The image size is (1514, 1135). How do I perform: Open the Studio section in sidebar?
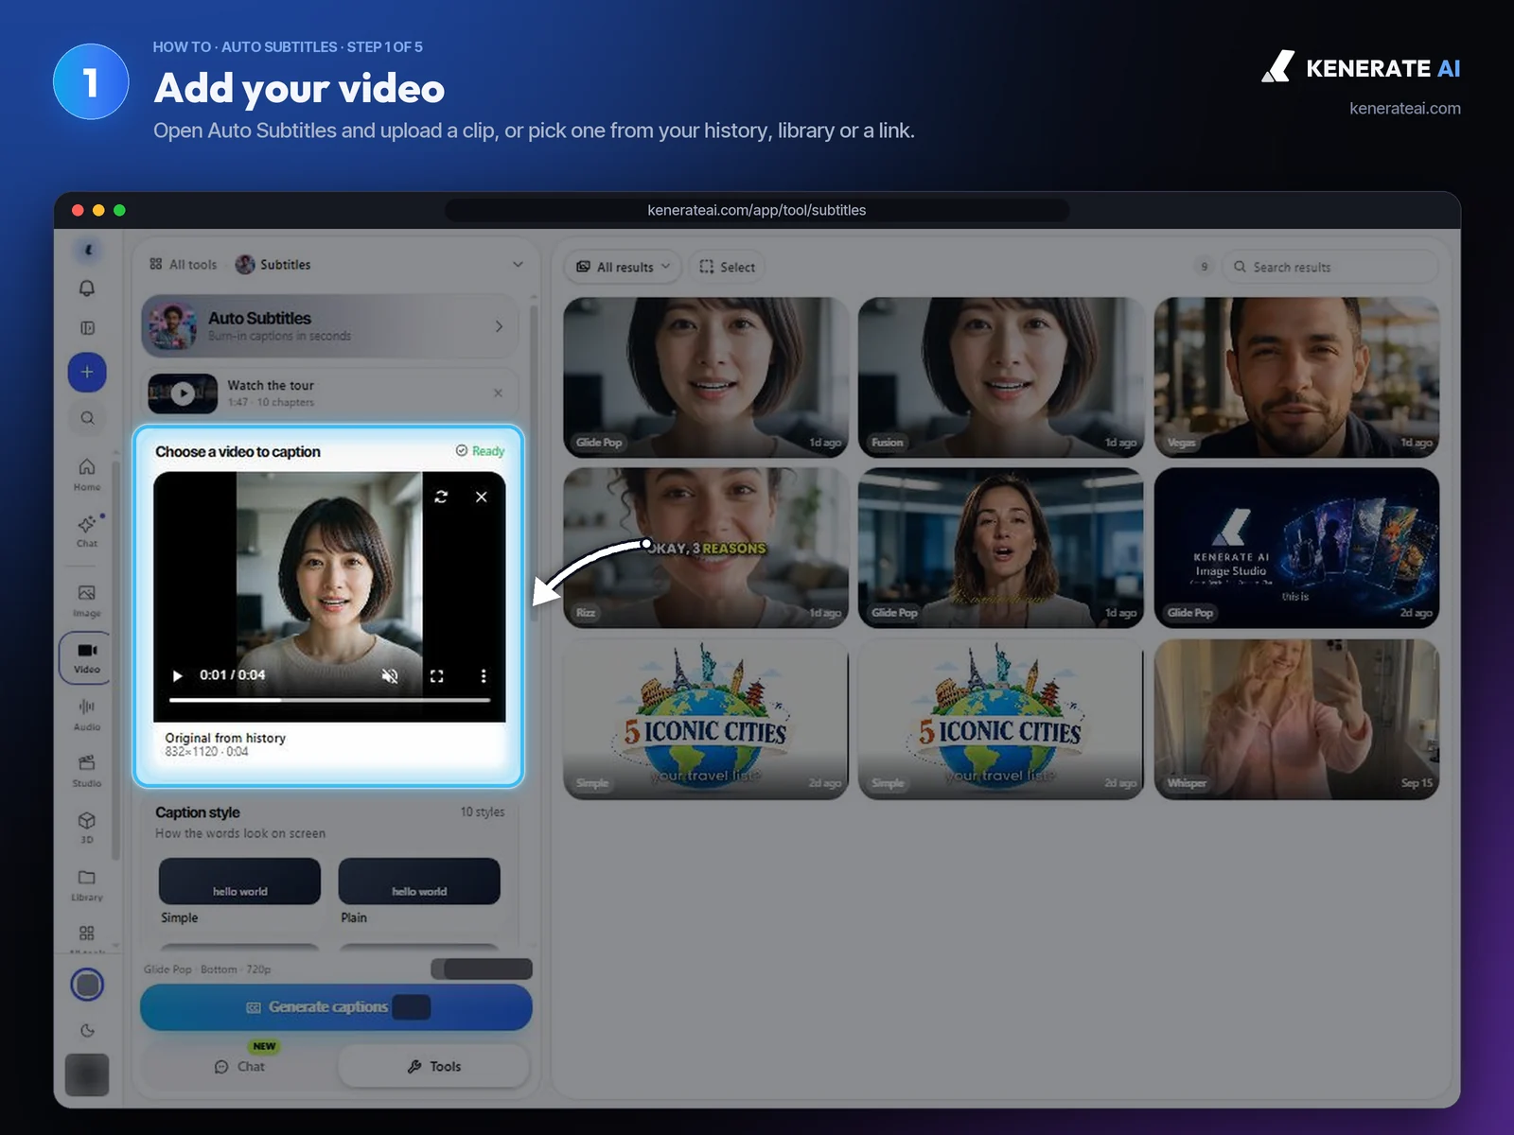coord(87,770)
